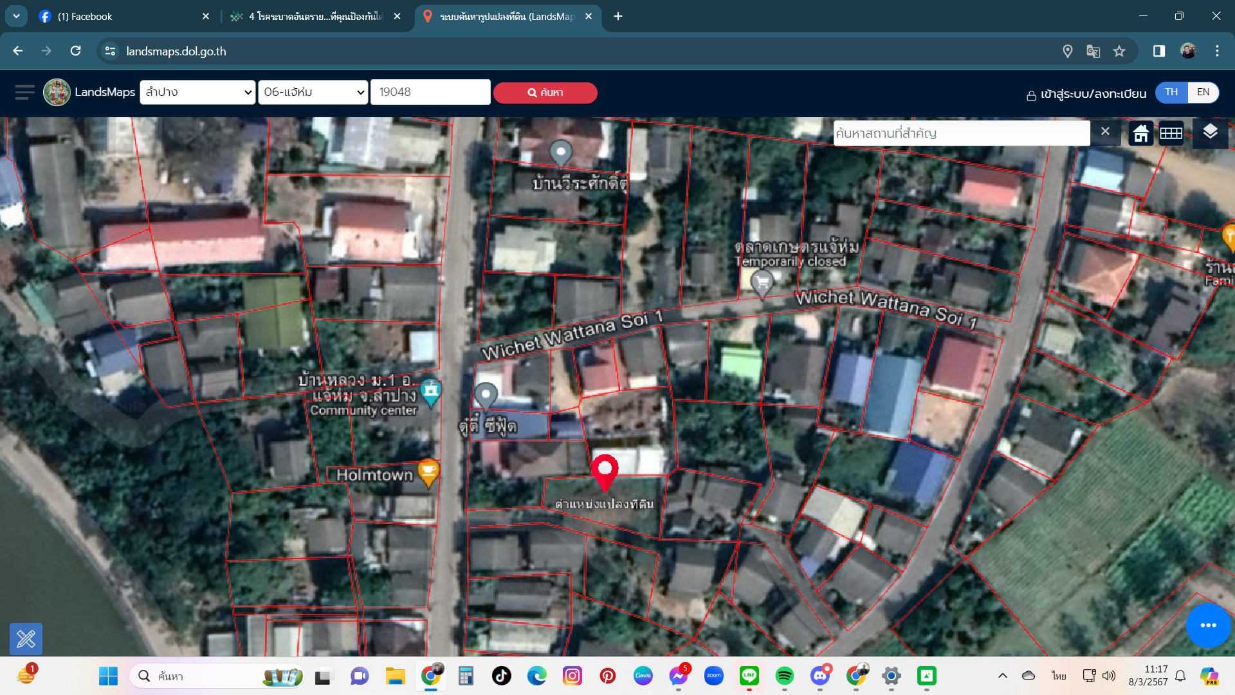Click the red land parcel location pin

click(x=605, y=472)
